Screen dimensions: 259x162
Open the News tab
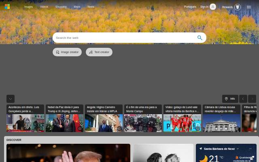click(91, 7)
